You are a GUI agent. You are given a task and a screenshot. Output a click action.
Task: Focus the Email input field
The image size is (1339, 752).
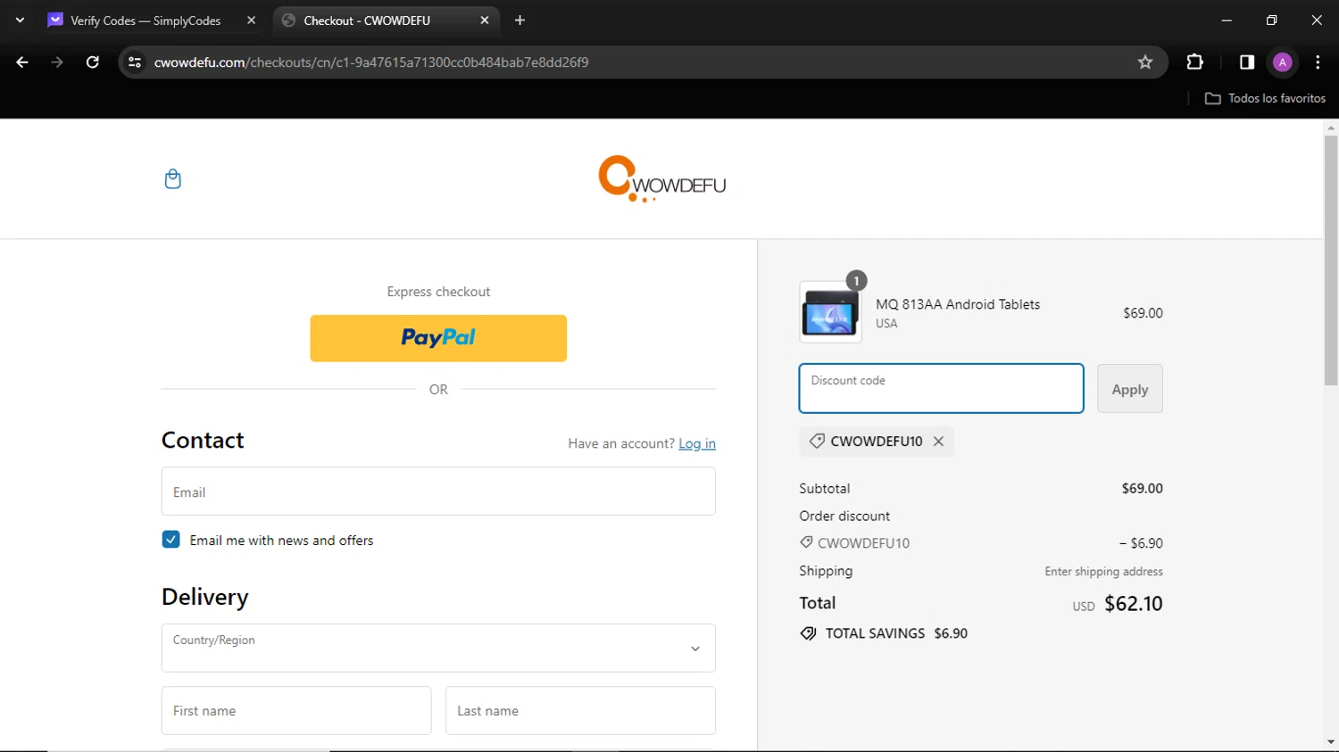click(438, 492)
